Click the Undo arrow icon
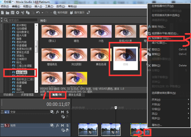The height and width of the screenshot is (137, 191). (x=38, y=12)
